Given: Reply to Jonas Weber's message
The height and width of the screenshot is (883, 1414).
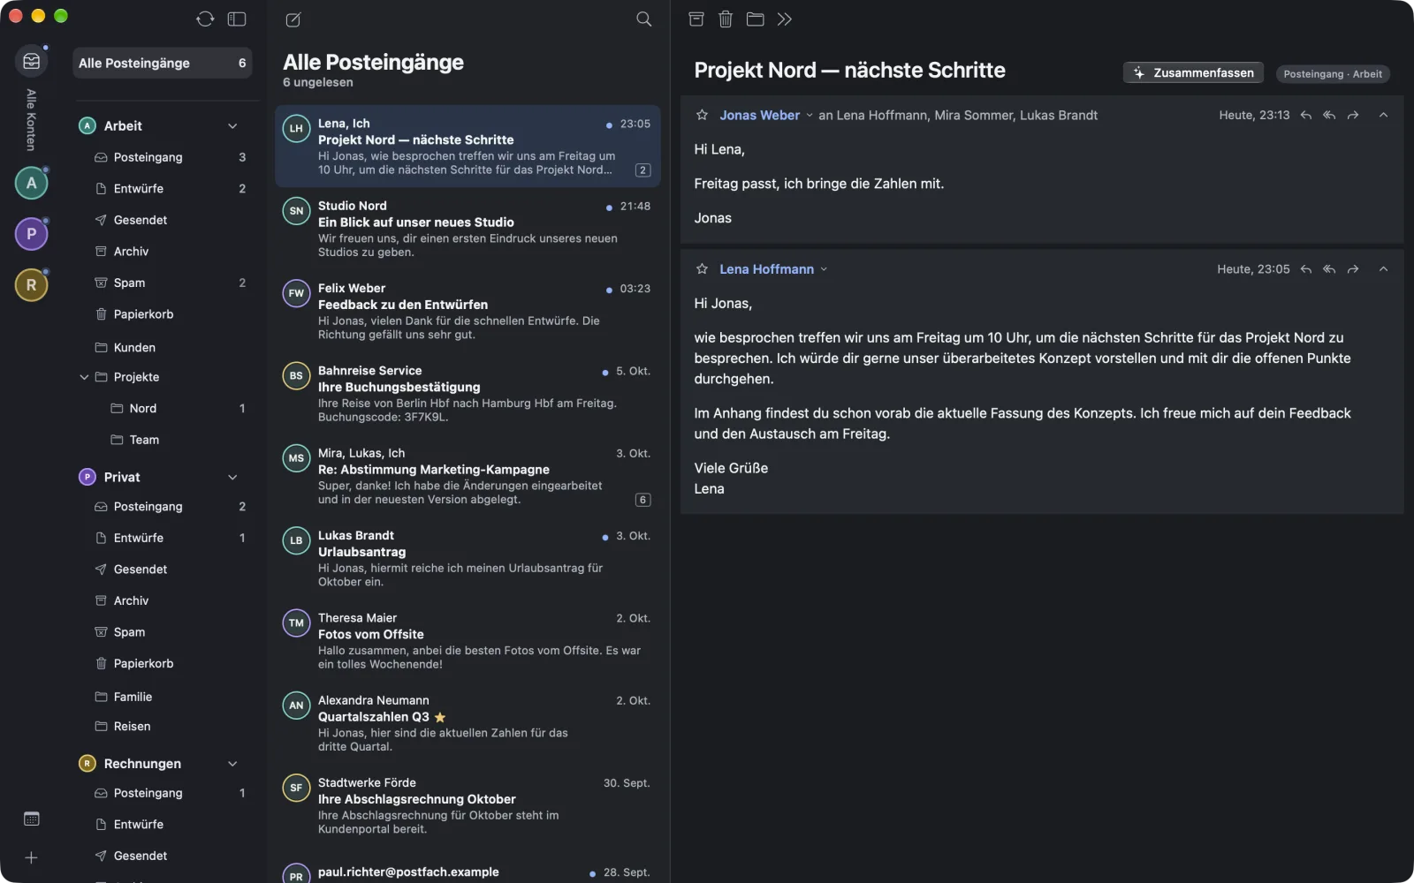Looking at the screenshot, I should point(1305,116).
